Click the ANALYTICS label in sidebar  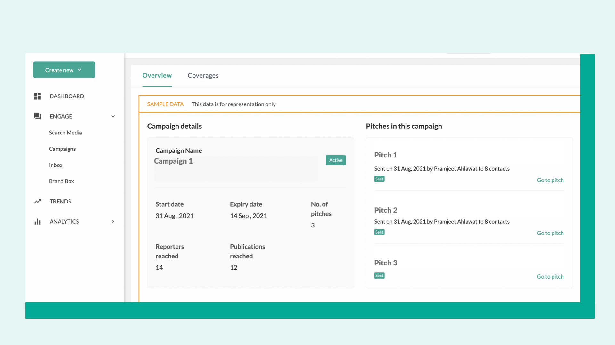coord(64,221)
